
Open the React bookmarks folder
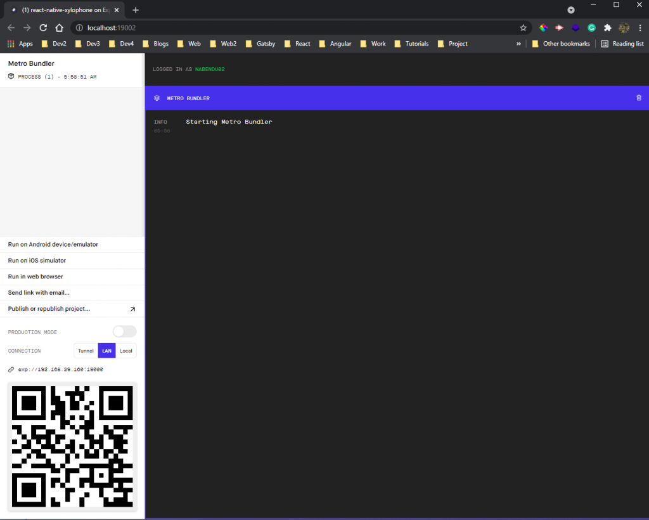[x=297, y=44]
